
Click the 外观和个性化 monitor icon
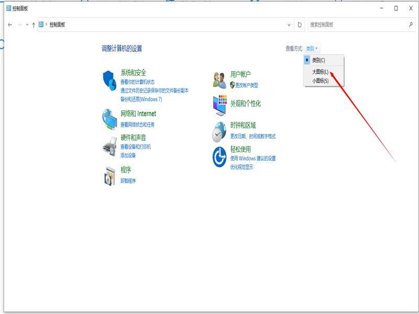coord(219,105)
